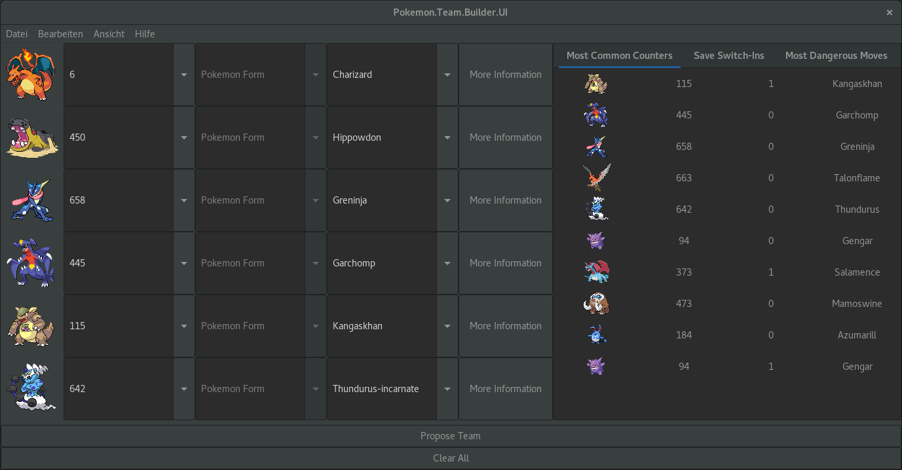Expand the name dropdown arrow for Charizard
The width and height of the screenshot is (902, 470).
click(447, 75)
